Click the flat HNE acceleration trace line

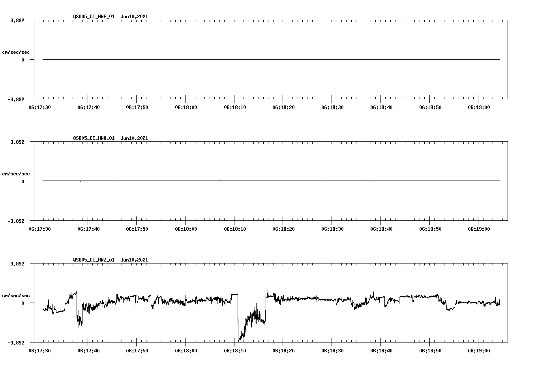[x=271, y=59]
